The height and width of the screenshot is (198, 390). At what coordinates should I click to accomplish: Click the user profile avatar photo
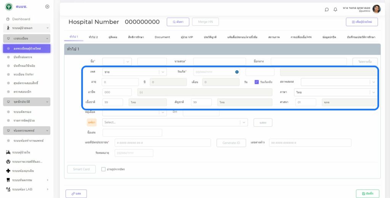click(x=376, y=9)
